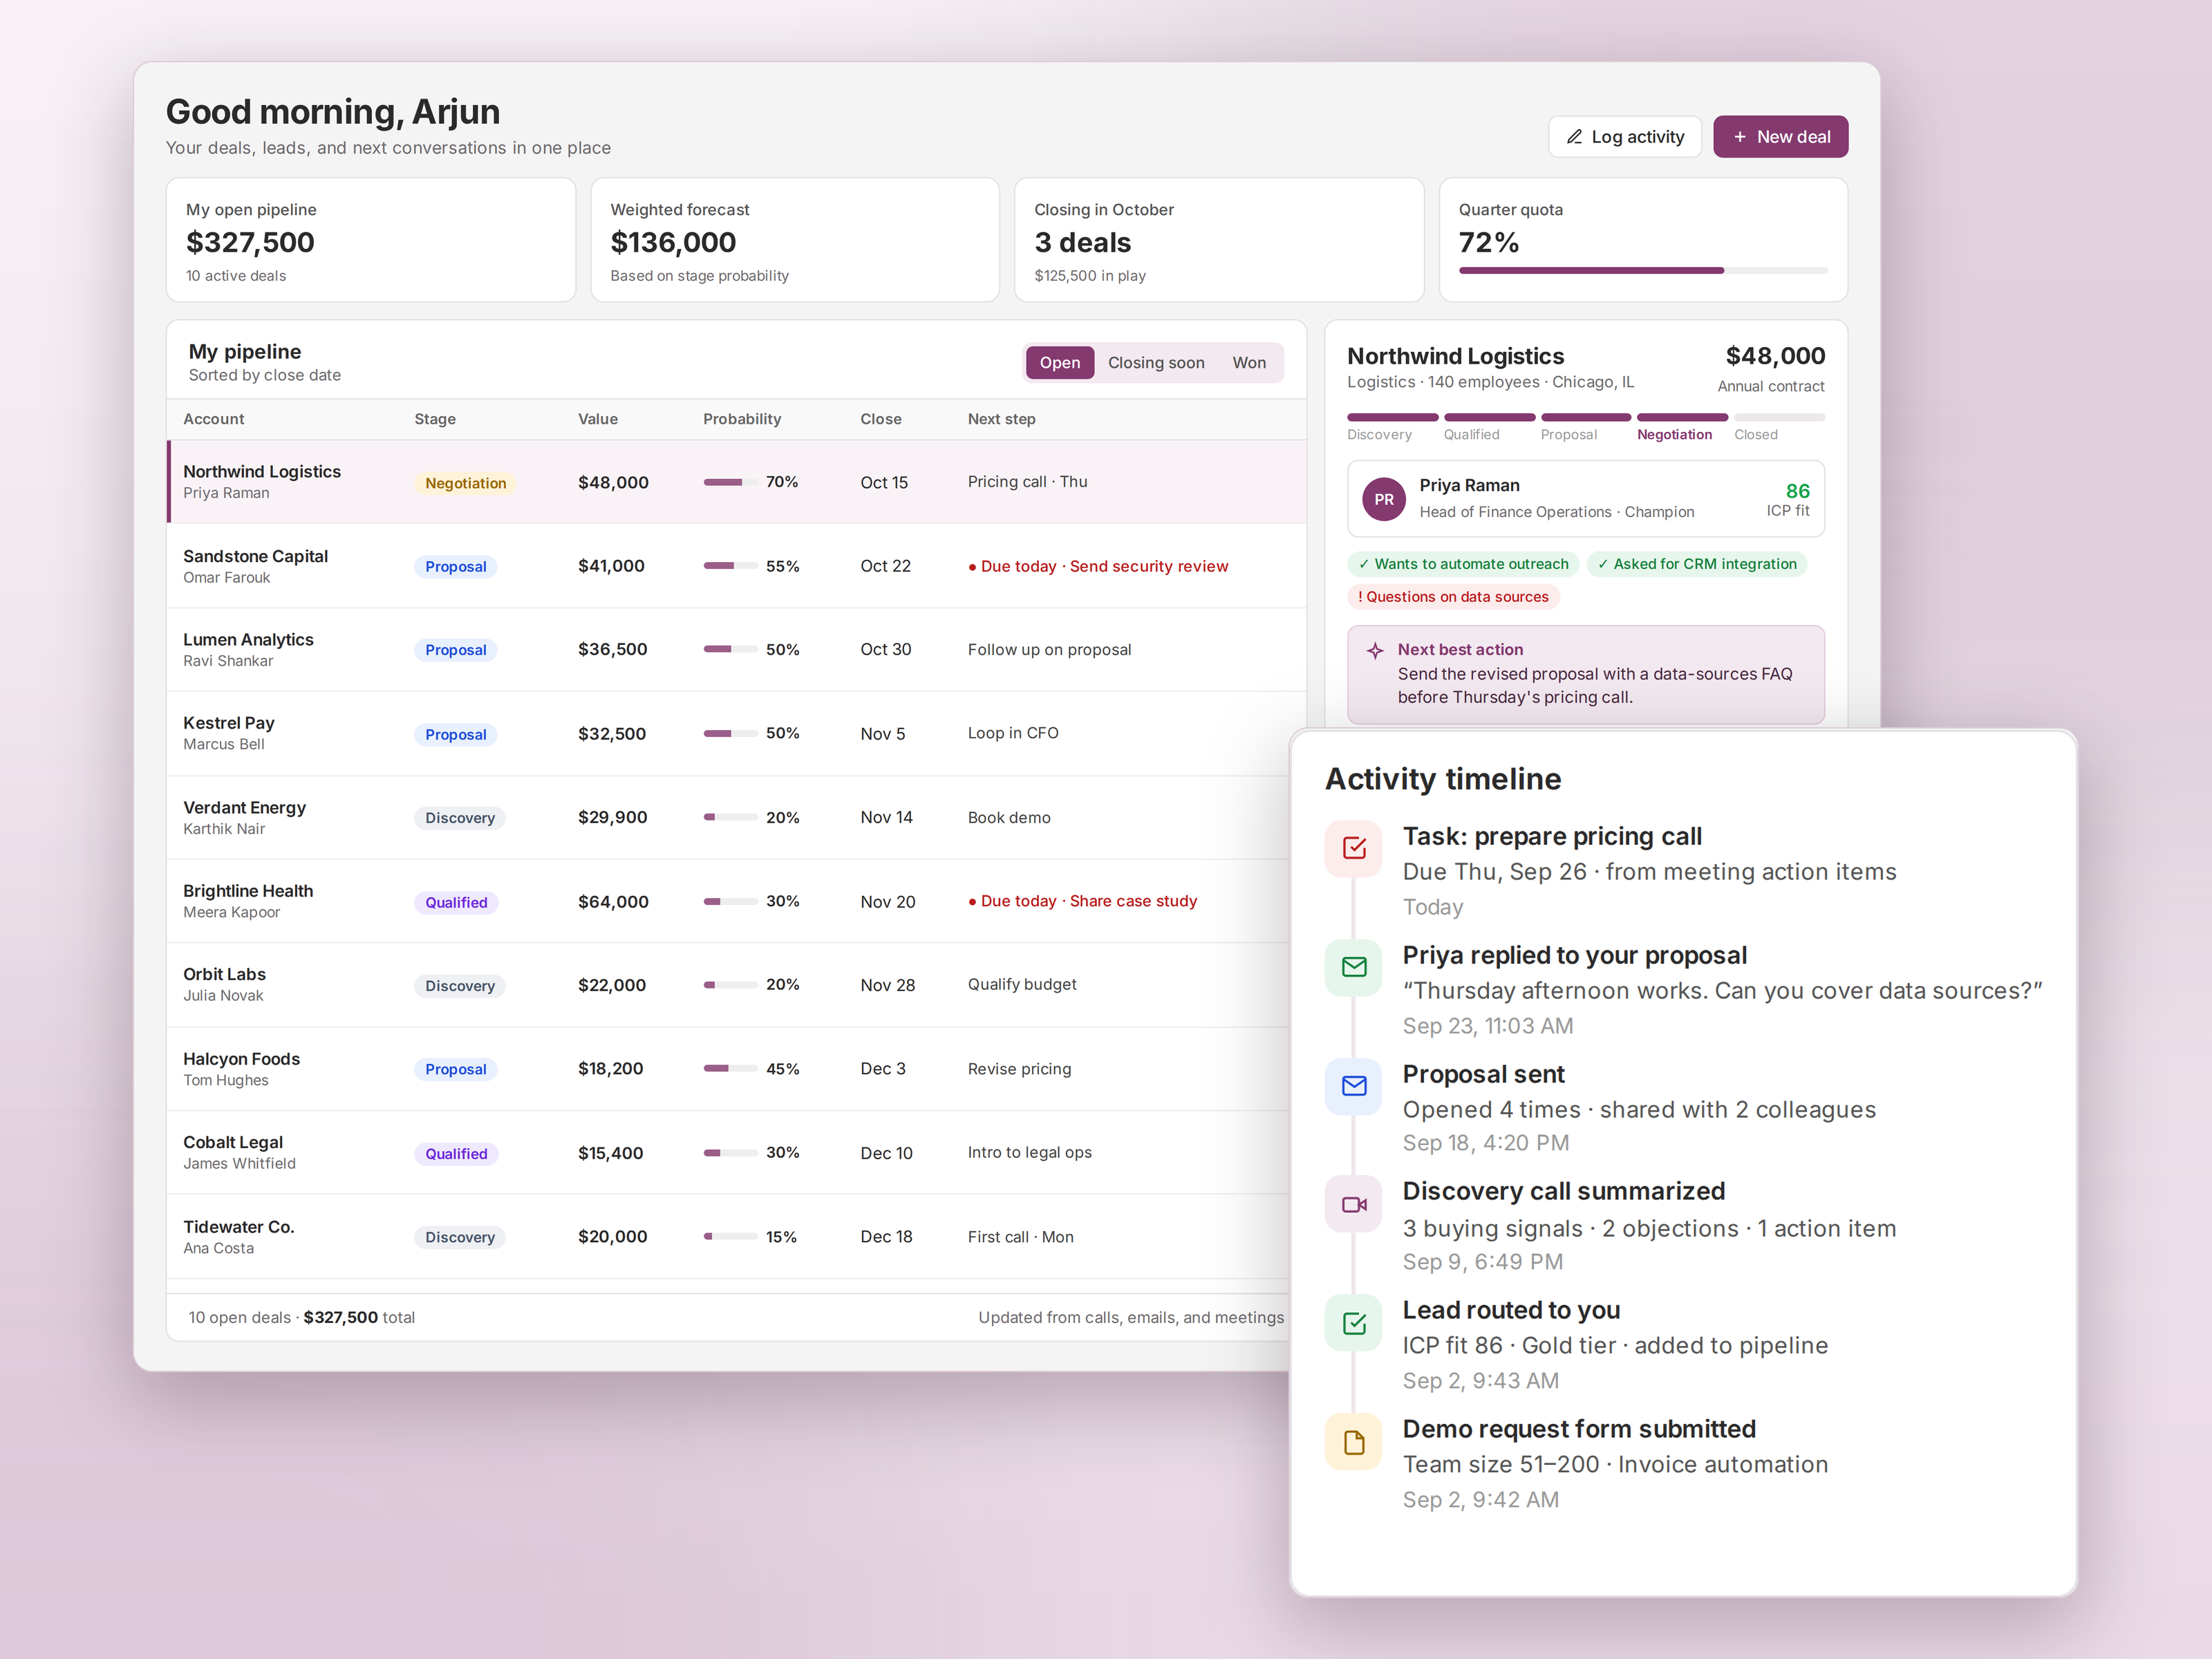Image resolution: width=2212 pixels, height=1659 pixels.
Task: Click the Asked for CRM integration tag
Action: point(1697,564)
